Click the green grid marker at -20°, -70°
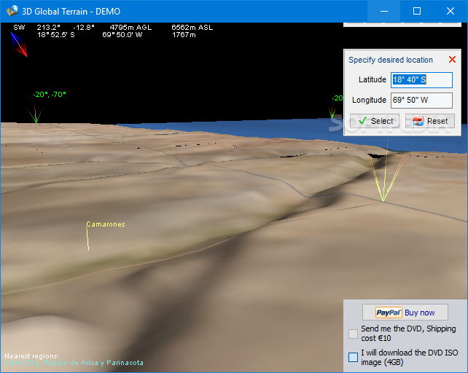The image size is (468, 373). pos(36,113)
